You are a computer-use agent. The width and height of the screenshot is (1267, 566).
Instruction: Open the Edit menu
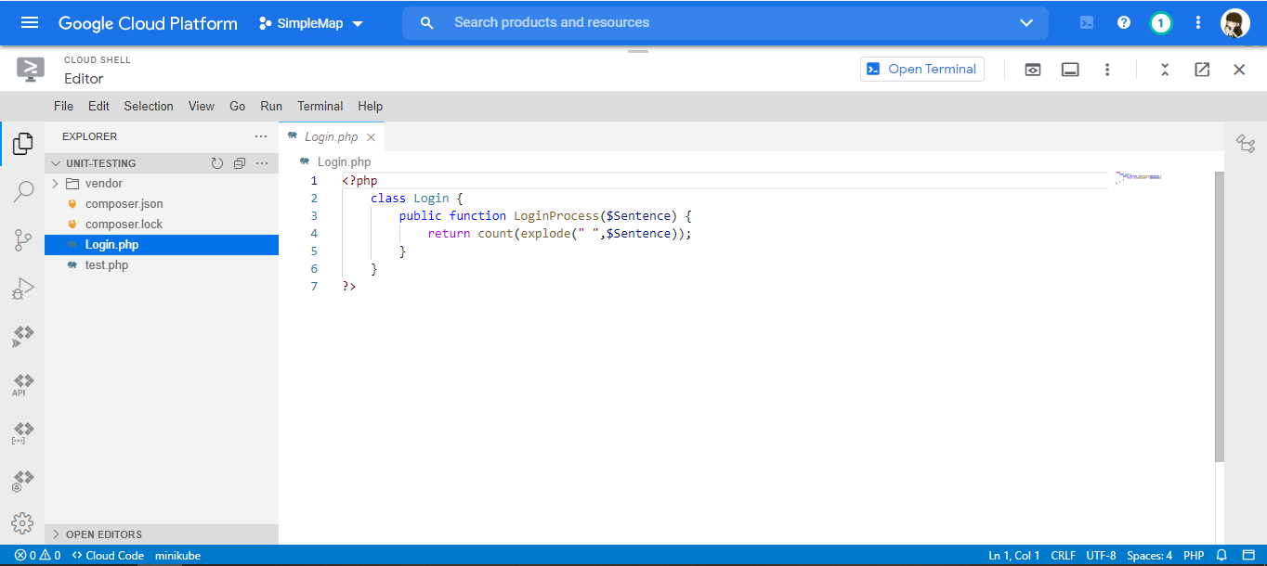coord(98,106)
